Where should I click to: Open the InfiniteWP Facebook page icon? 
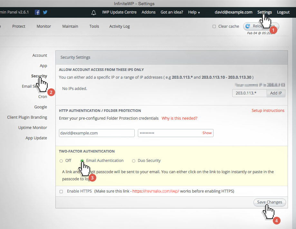tap(37, 12)
